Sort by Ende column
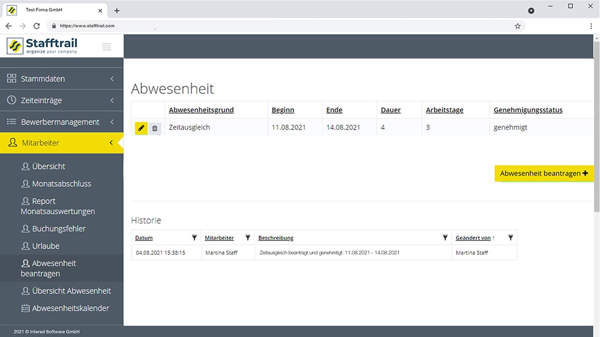Image resolution: width=600 pixels, height=337 pixels. pyautogui.click(x=334, y=110)
